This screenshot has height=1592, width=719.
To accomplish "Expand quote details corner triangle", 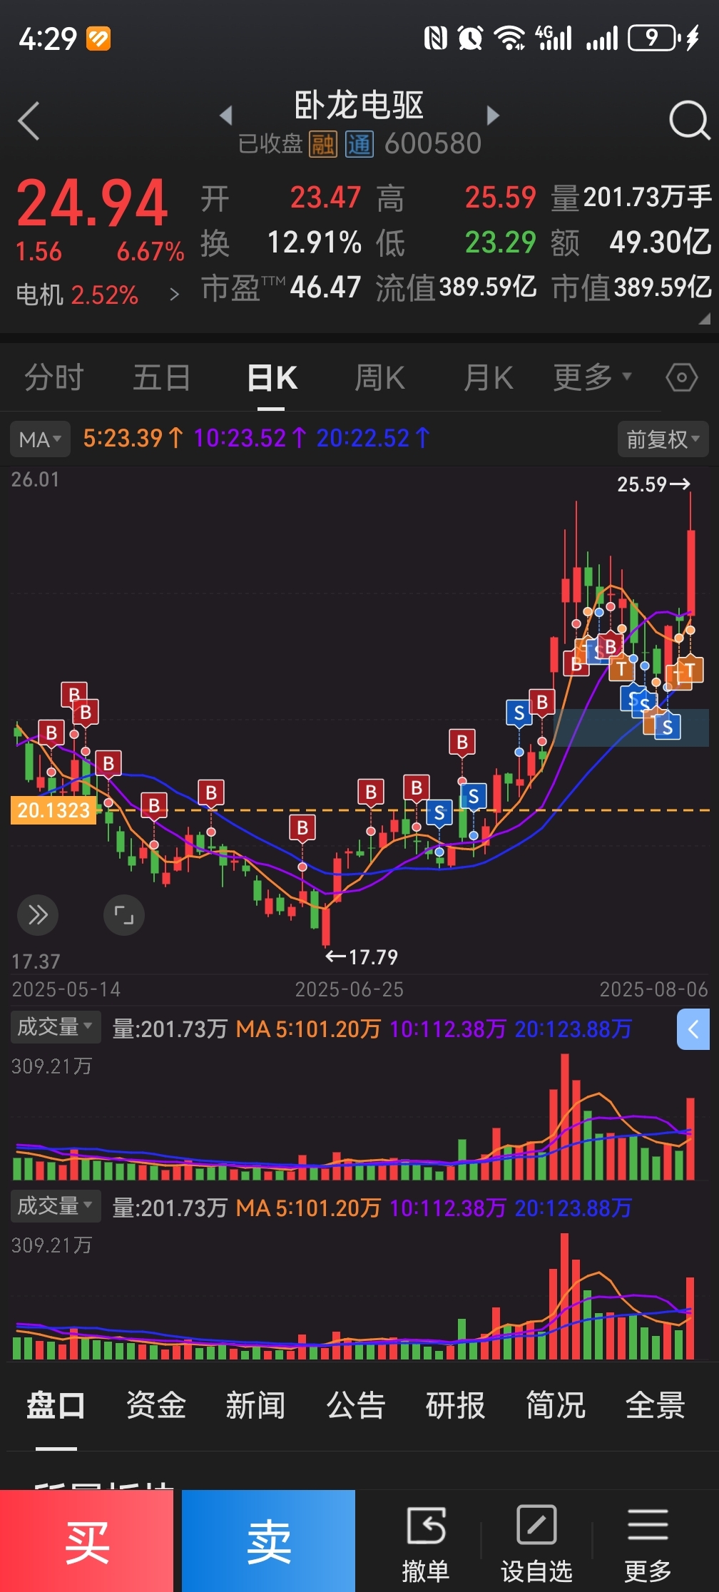I will click(704, 318).
